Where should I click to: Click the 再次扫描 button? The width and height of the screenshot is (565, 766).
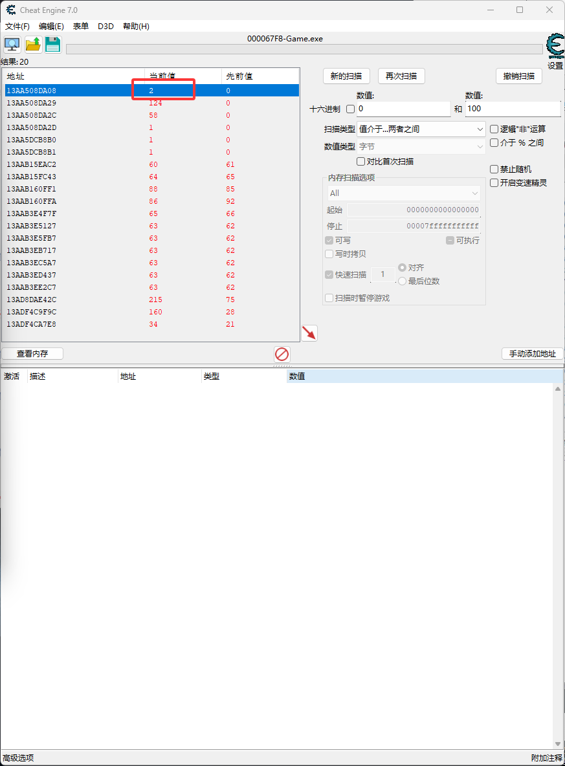click(401, 76)
